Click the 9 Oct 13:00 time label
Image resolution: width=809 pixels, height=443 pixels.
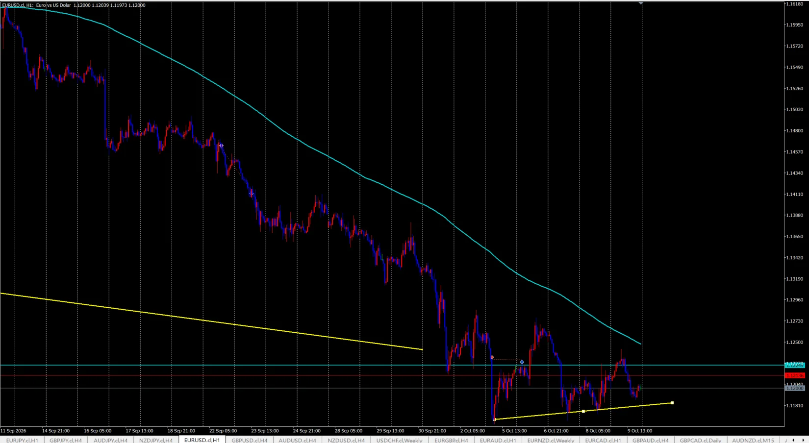coord(640,431)
